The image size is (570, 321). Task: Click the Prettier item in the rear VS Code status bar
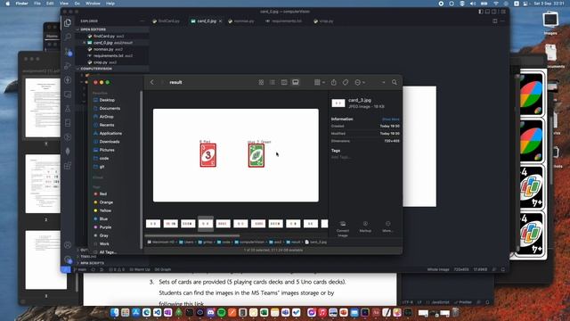(x=463, y=302)
